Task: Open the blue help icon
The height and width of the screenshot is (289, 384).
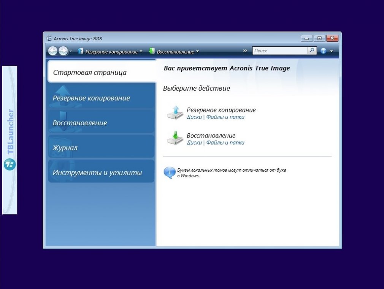Action: [x=323, y=51]
